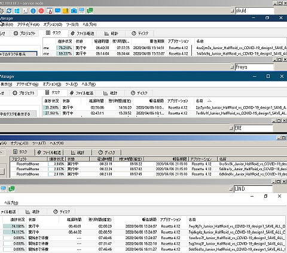287x253 pixels.
Task: Switch to 統計 tab in skuld window
Action: [x=111, y=34]
